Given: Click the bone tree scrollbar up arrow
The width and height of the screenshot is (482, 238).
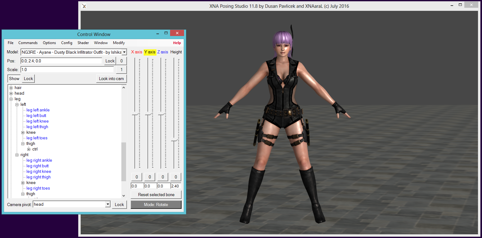Looking at the screenshot, I should 124,88.
